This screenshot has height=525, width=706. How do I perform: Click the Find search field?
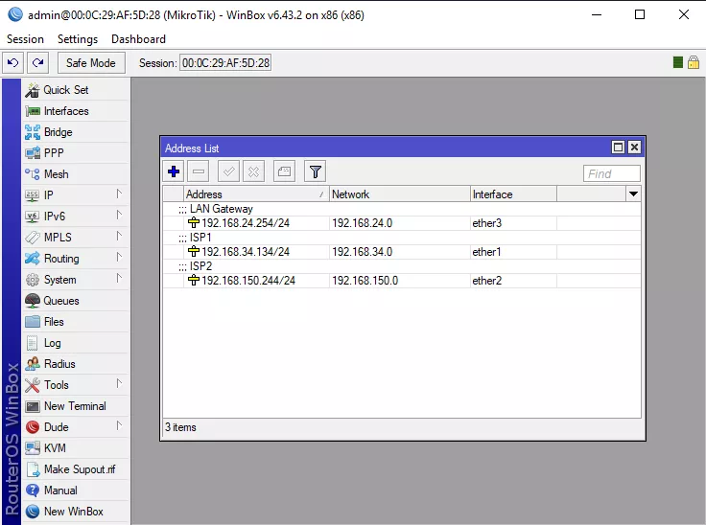(x=611, y=173)
